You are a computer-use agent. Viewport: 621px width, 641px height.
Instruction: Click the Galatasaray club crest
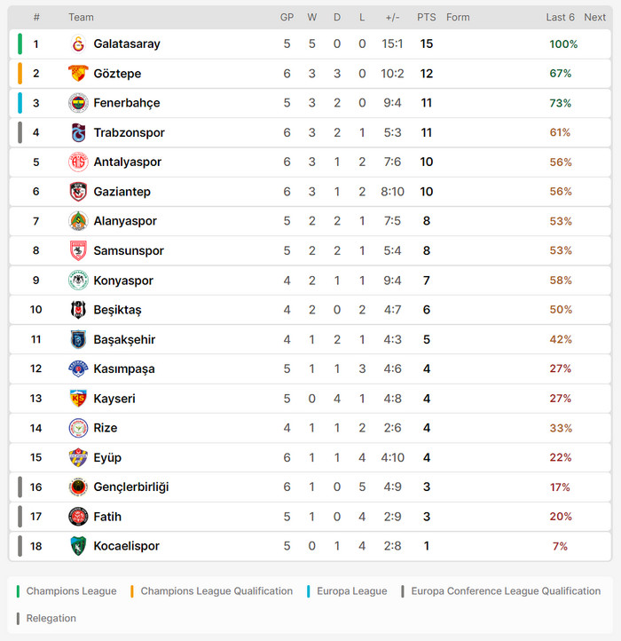click(x=78, y=44)
